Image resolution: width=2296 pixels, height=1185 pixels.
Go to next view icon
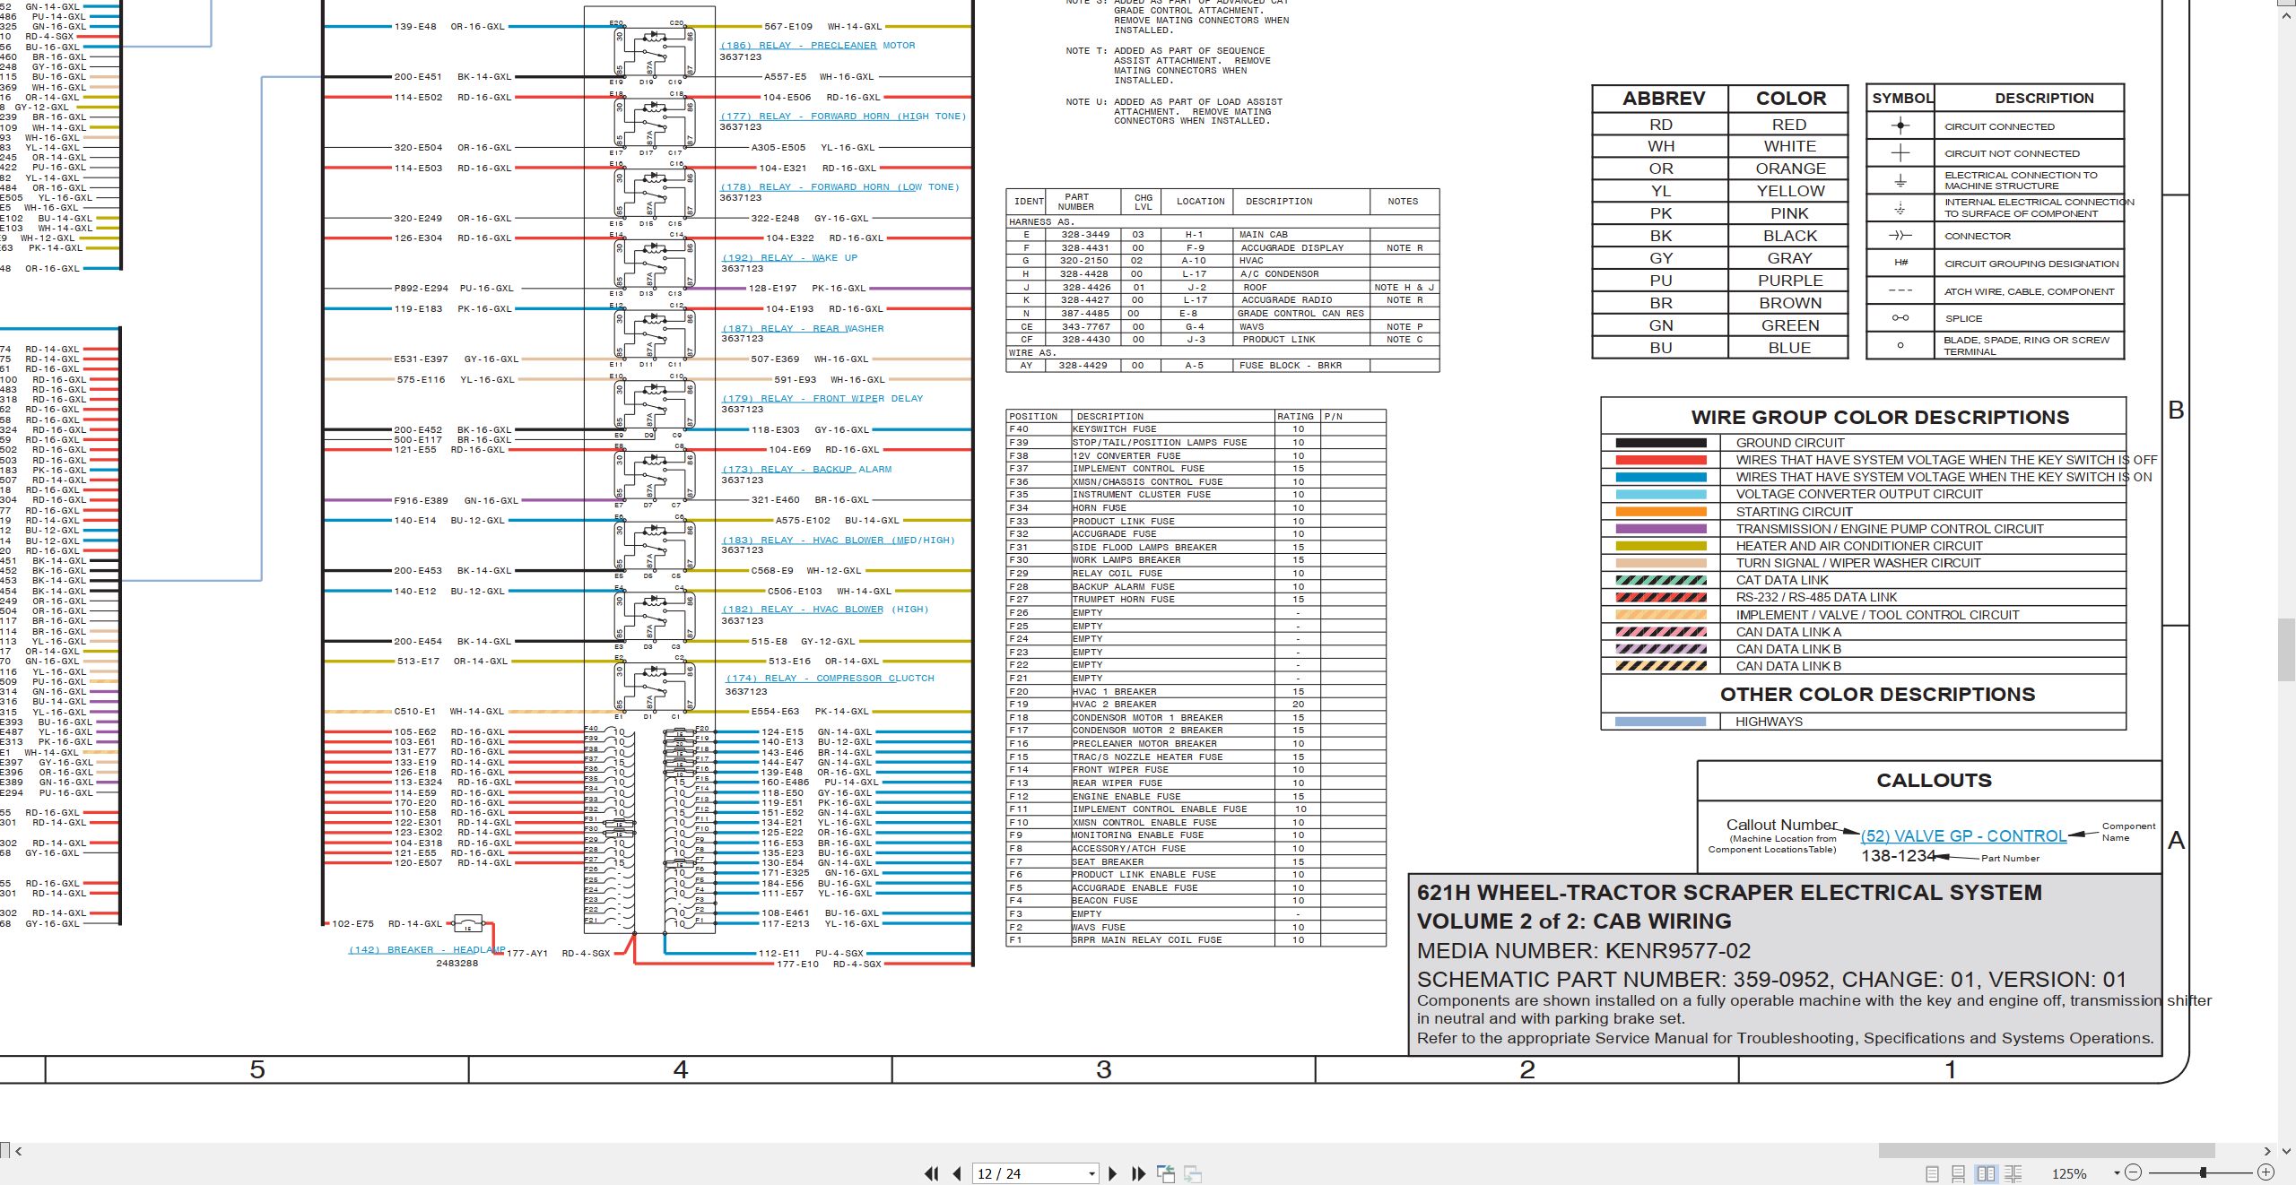1193,1173
